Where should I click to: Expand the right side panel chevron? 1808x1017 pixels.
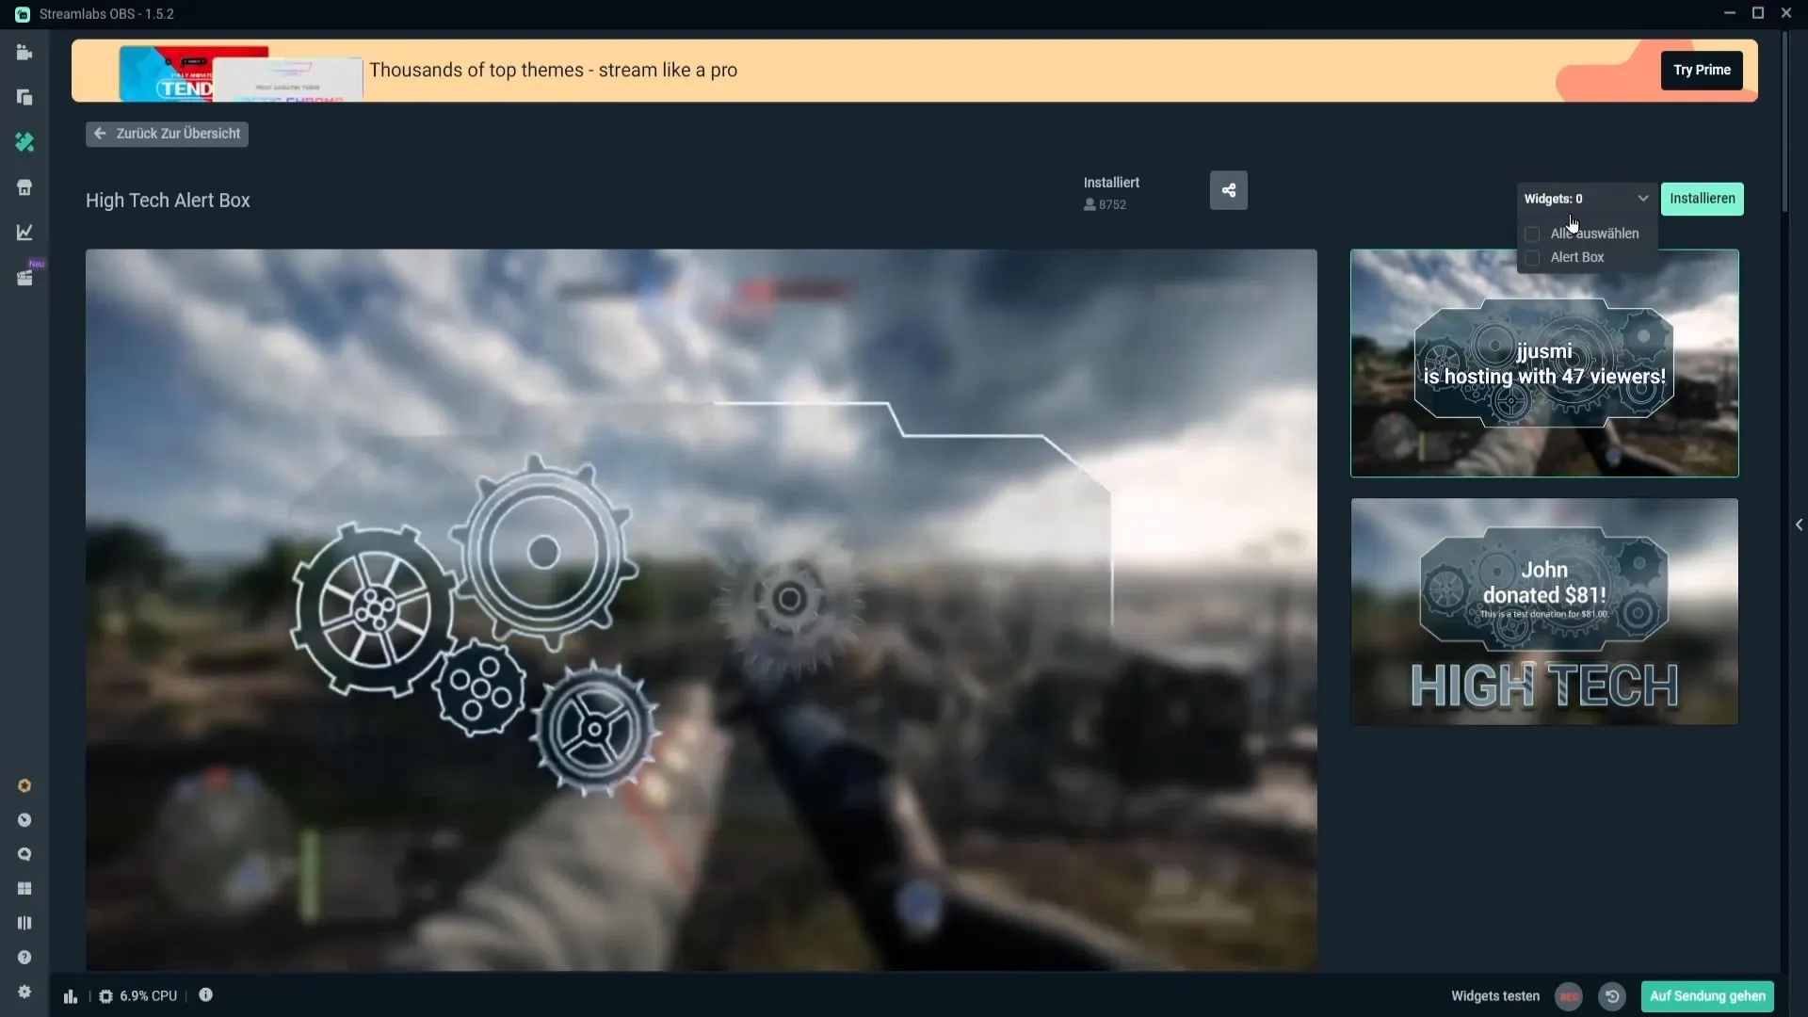click(1799, 525)
